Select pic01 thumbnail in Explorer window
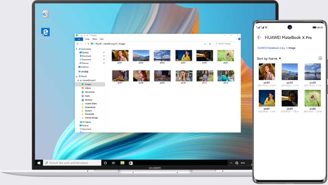The width and height of the screenshot is (328, 185). (x=120, y=56)
